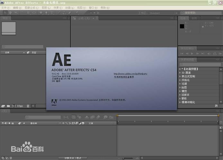Viewport: 223px width, 160px height.
Task: Open the Graph Editor in timeline
Action: (x=111, y=117)
